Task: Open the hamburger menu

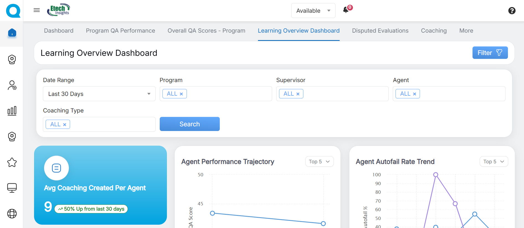Action: pyautogui.click(x=37, y=10)
